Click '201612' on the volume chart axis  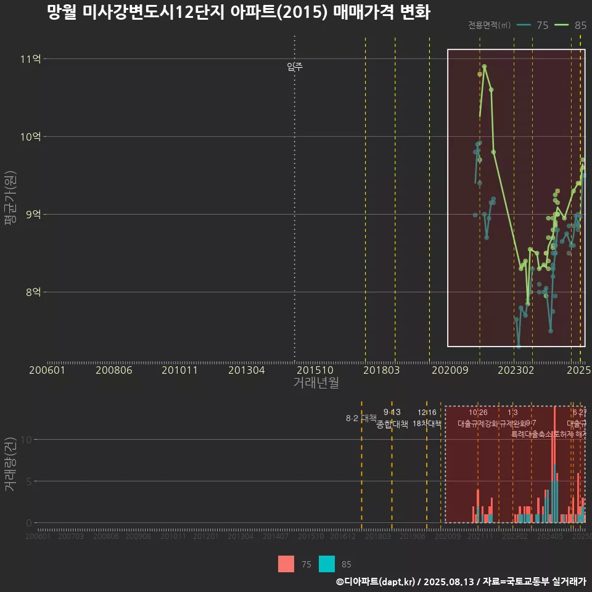tap(343, 536)
